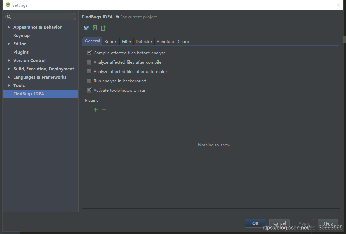Select FindBugs-IDEA in settings tree
346x234 pixels.
tap(40, 94)
